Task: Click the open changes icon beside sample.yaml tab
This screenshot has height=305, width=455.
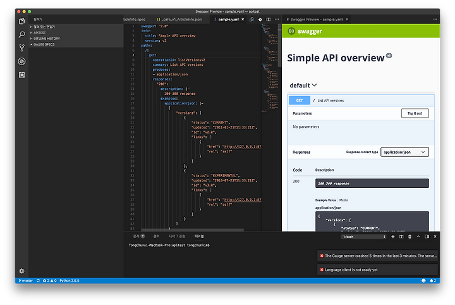Action: coord(252,20)
